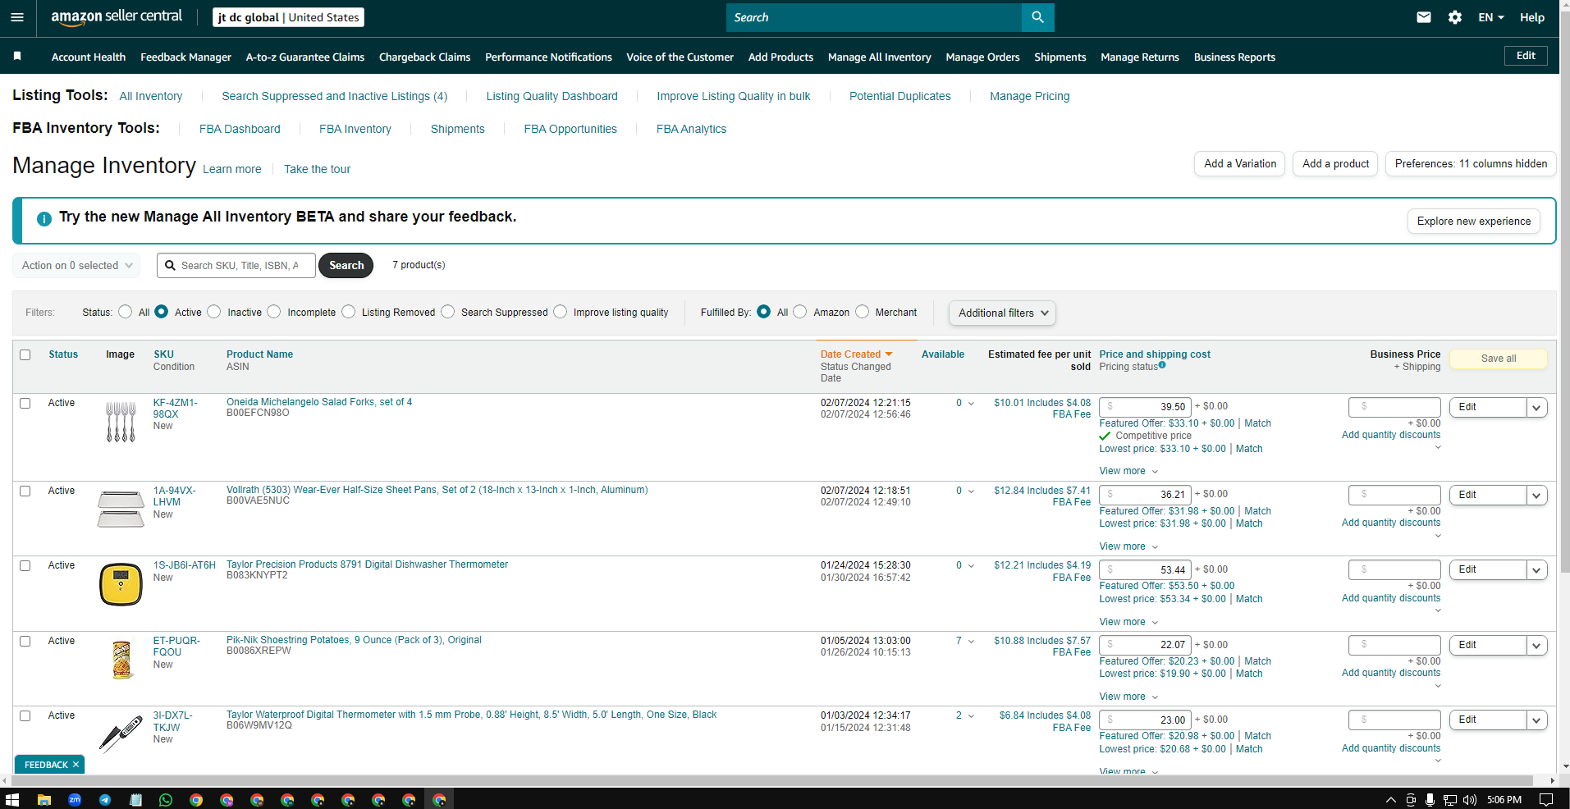The width and height of the screenshot is (1570, 809).
Task: Click the pricing status info icon
Action: pyautogui.click(x=1162, y=365)
